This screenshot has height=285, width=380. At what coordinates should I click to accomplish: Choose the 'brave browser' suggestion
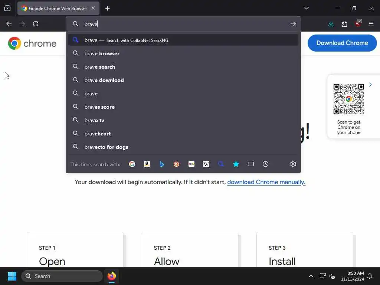[x=183, y=53]
